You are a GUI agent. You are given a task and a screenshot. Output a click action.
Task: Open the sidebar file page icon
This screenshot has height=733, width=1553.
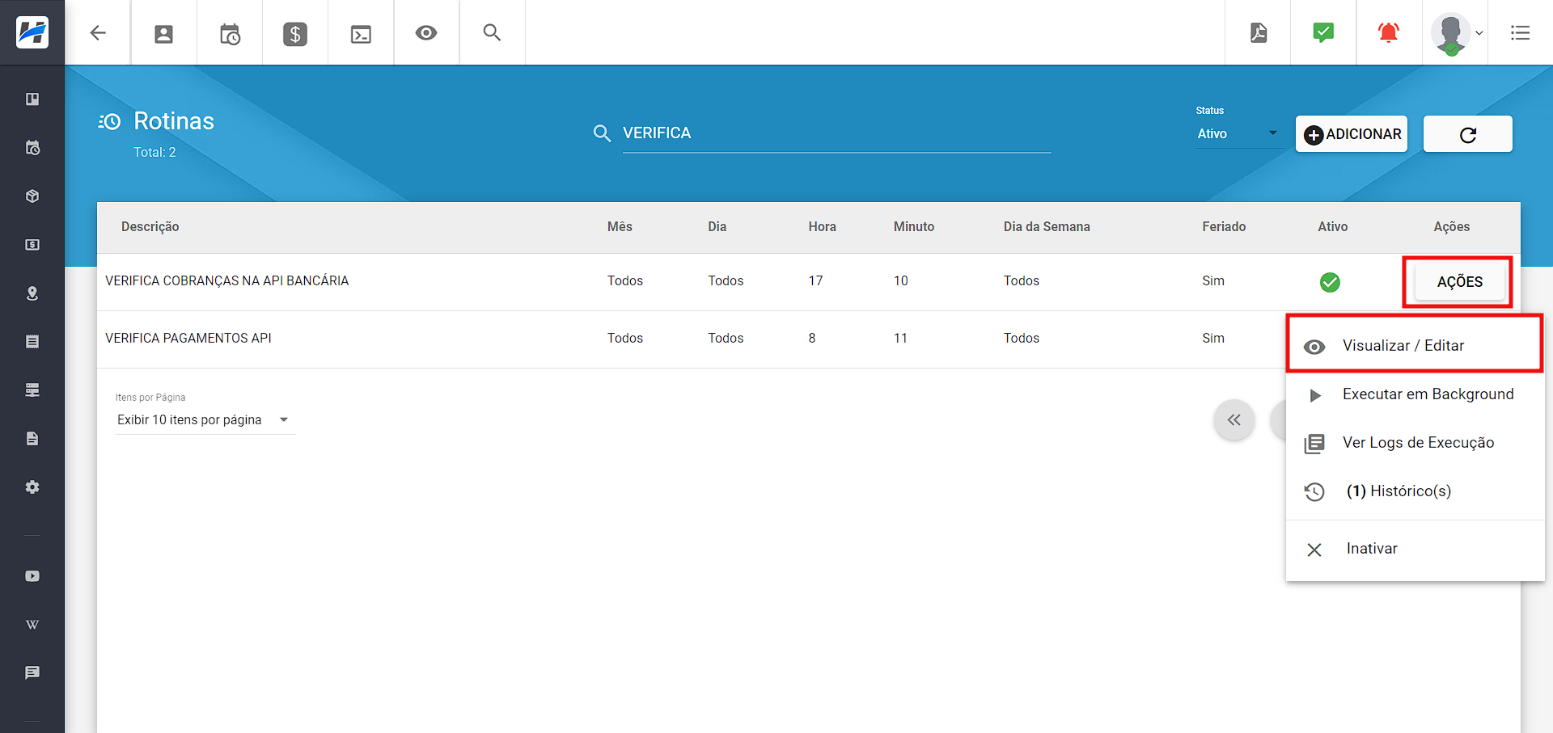pyautogui.click(x=32, y=439)
